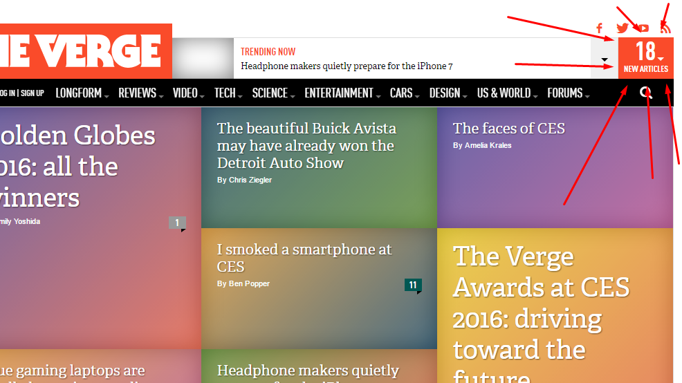The width and height of the screenshot is (682, 383).
Task: Open trending headline about iPhone 7 headphones
Action: coord(347,66)
